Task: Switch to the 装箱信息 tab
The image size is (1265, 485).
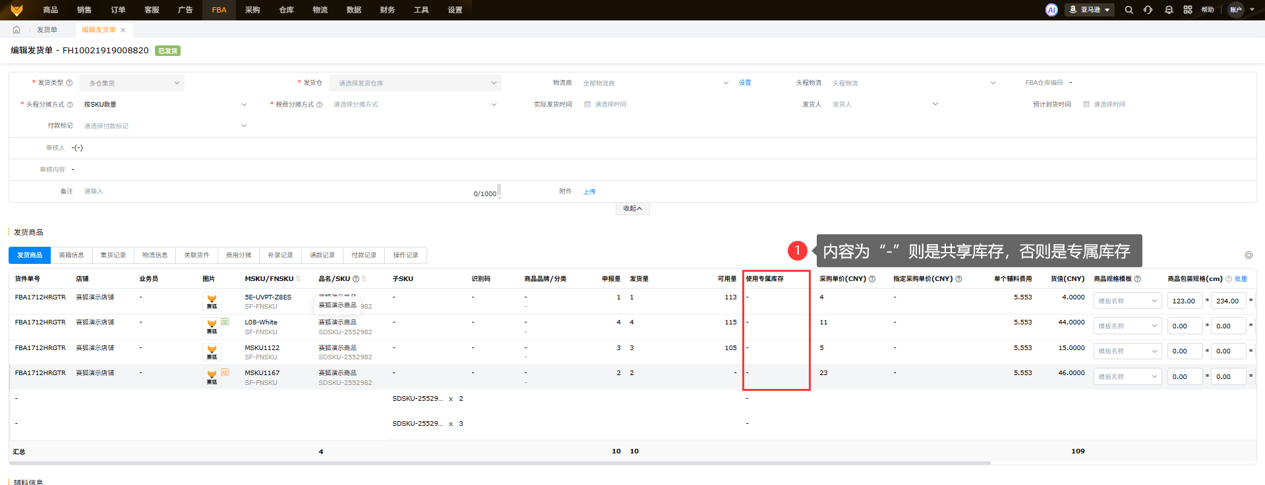Action: (x=71, y=255)
